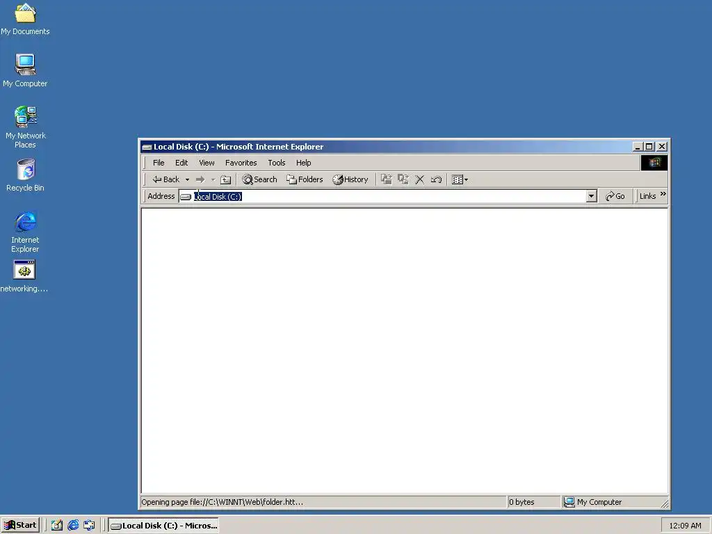Open the View menu
Viewport: 712px width, 534px height.
[207, 163]
